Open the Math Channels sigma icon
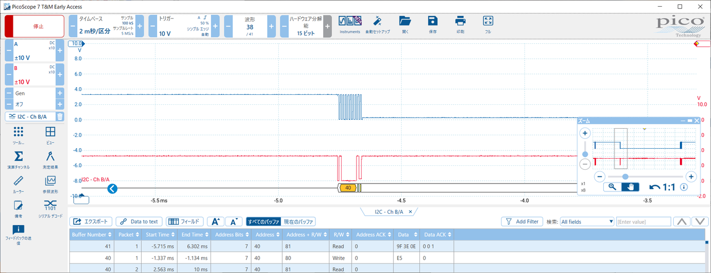Image resolution: width=711 pixels, height=273 pixels. [18, 157]
